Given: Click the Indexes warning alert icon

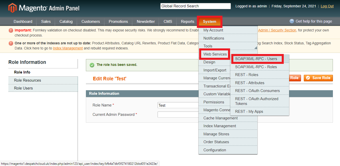Looking at the screenshot, I should [11, 43].
